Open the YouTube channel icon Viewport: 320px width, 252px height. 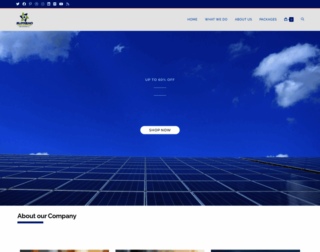pos(61,4)
